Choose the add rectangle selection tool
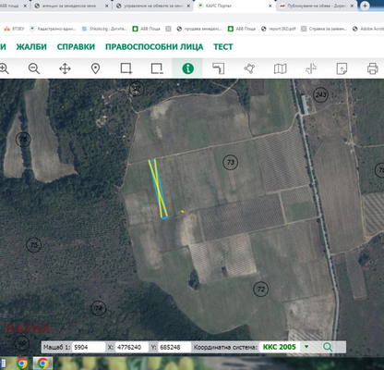This screenshot has height=370, width=384. pos(126,68)
